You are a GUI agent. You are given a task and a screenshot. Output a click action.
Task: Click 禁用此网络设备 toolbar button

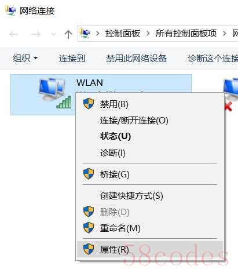point(136,58)
